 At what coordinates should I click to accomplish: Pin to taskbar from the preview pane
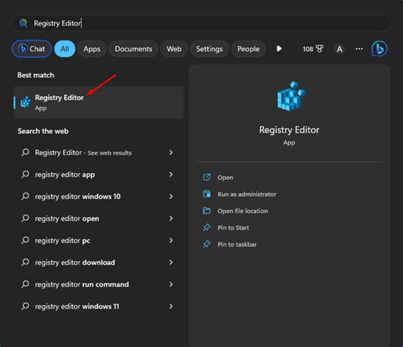(236, 244)
